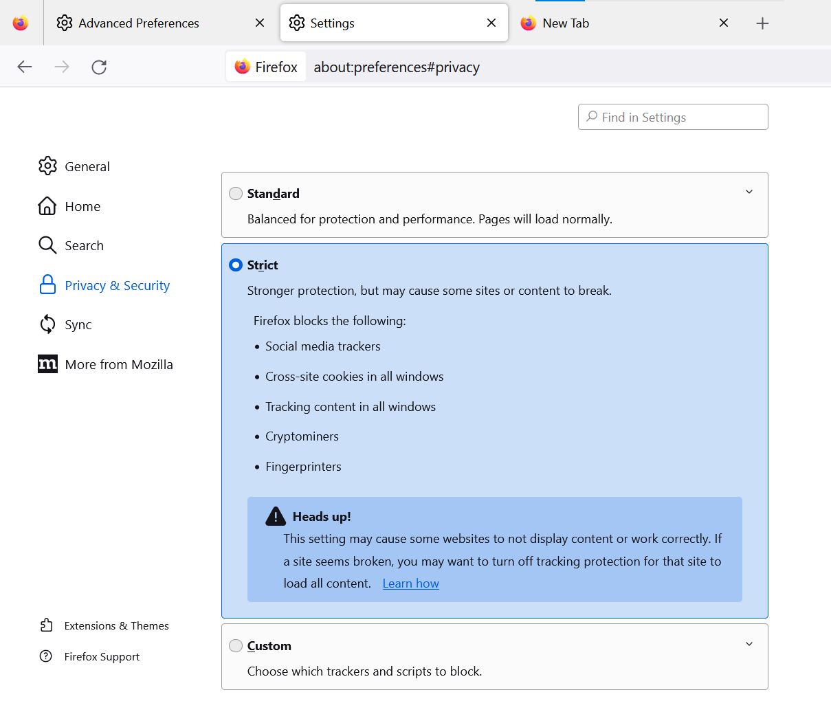Click the back arrow navigation icon
Screen dimensions: 831x701
(25, 67)
